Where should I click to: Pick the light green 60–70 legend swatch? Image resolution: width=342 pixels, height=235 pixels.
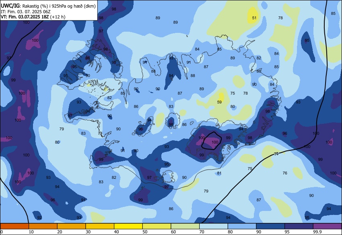click(x=185, y=226)
